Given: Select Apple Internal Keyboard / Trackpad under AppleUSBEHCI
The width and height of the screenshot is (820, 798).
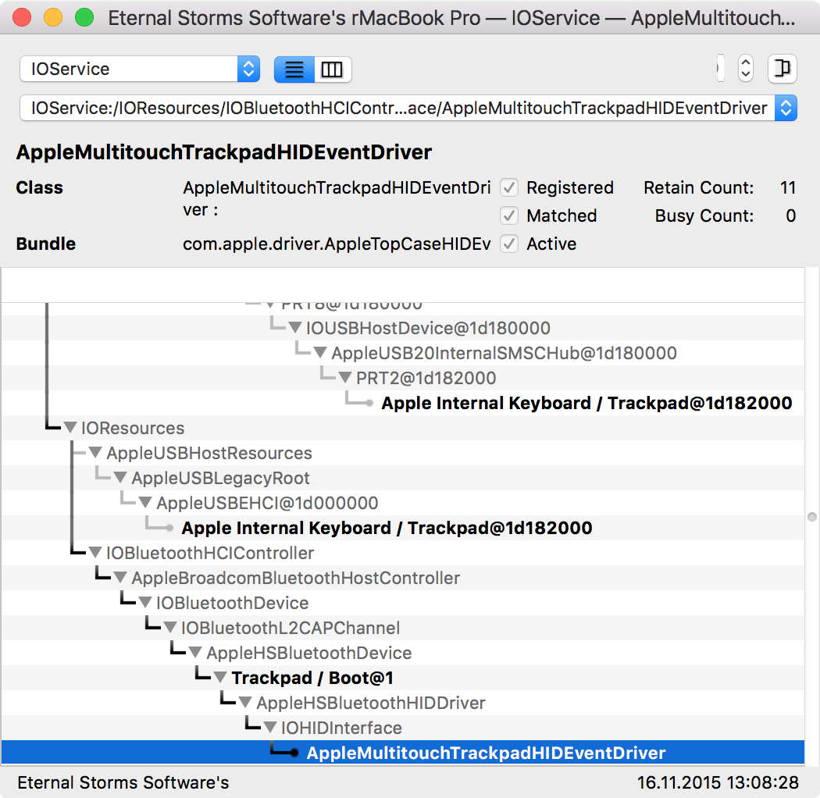Looking at the screenshot, I should 387,528.
